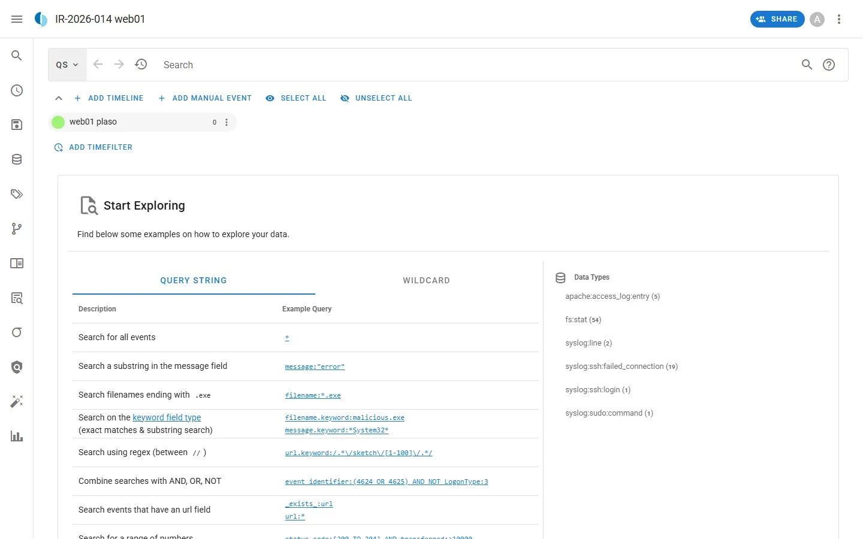Open the clock timelines sidebar icon

[17, 90]
